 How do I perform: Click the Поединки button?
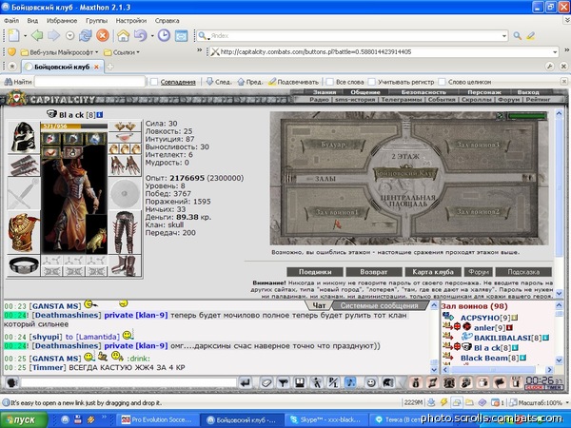[x=315, y=272]
